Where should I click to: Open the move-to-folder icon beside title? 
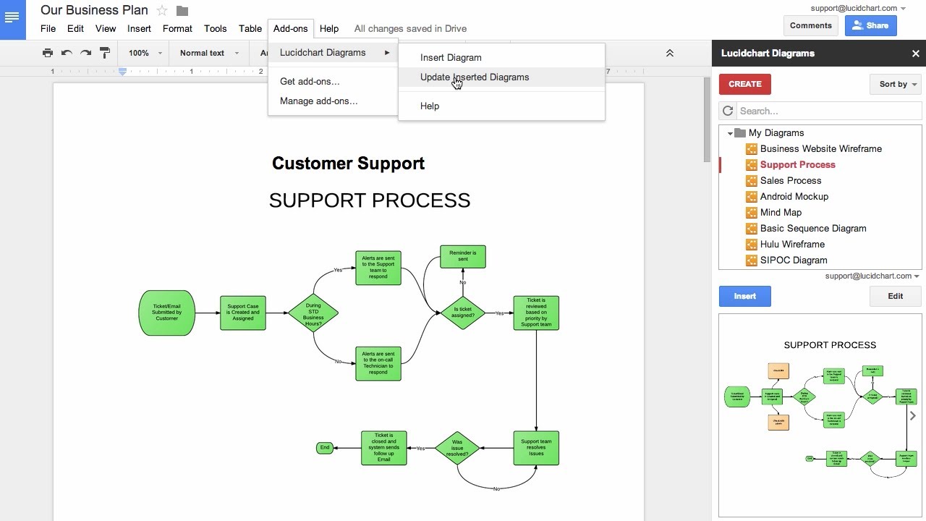[x=182, y=11]
